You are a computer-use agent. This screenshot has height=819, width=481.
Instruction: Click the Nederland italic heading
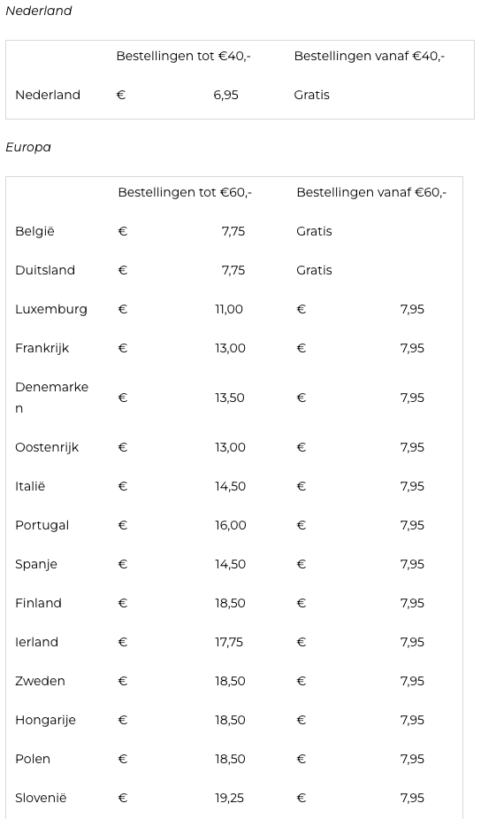pyautogui.click(x=39, y=11)
